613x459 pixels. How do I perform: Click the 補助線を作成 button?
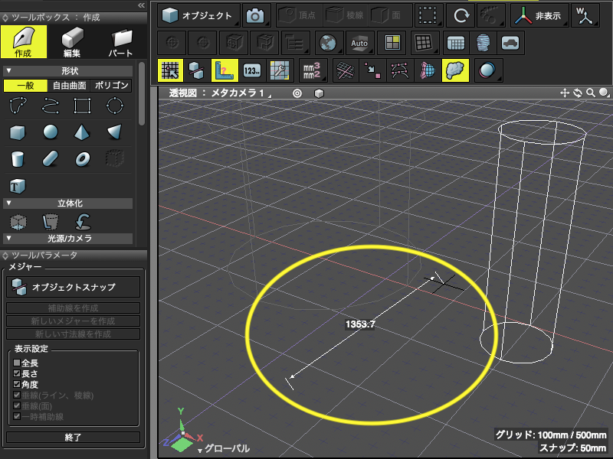(73, 308)
